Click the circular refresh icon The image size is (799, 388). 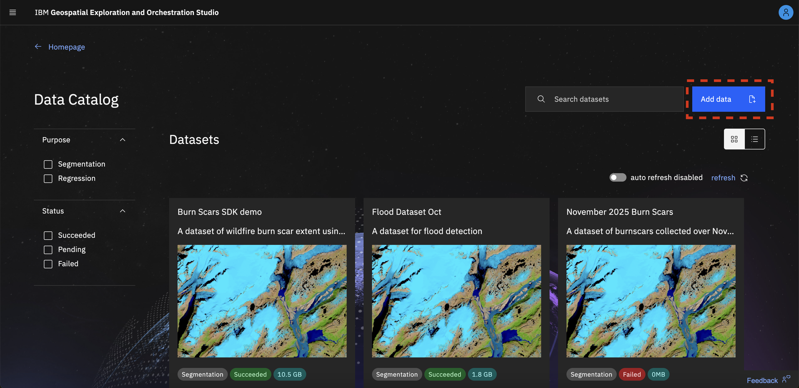coord(744,178)
